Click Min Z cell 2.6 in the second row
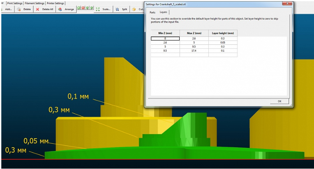Screen dimensions: 314x169 [165, 42]
